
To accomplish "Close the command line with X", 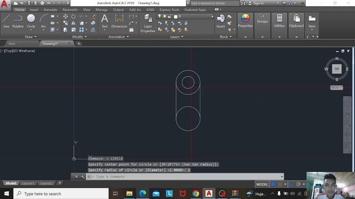I will pyautogui.click(x=77, y=177).
